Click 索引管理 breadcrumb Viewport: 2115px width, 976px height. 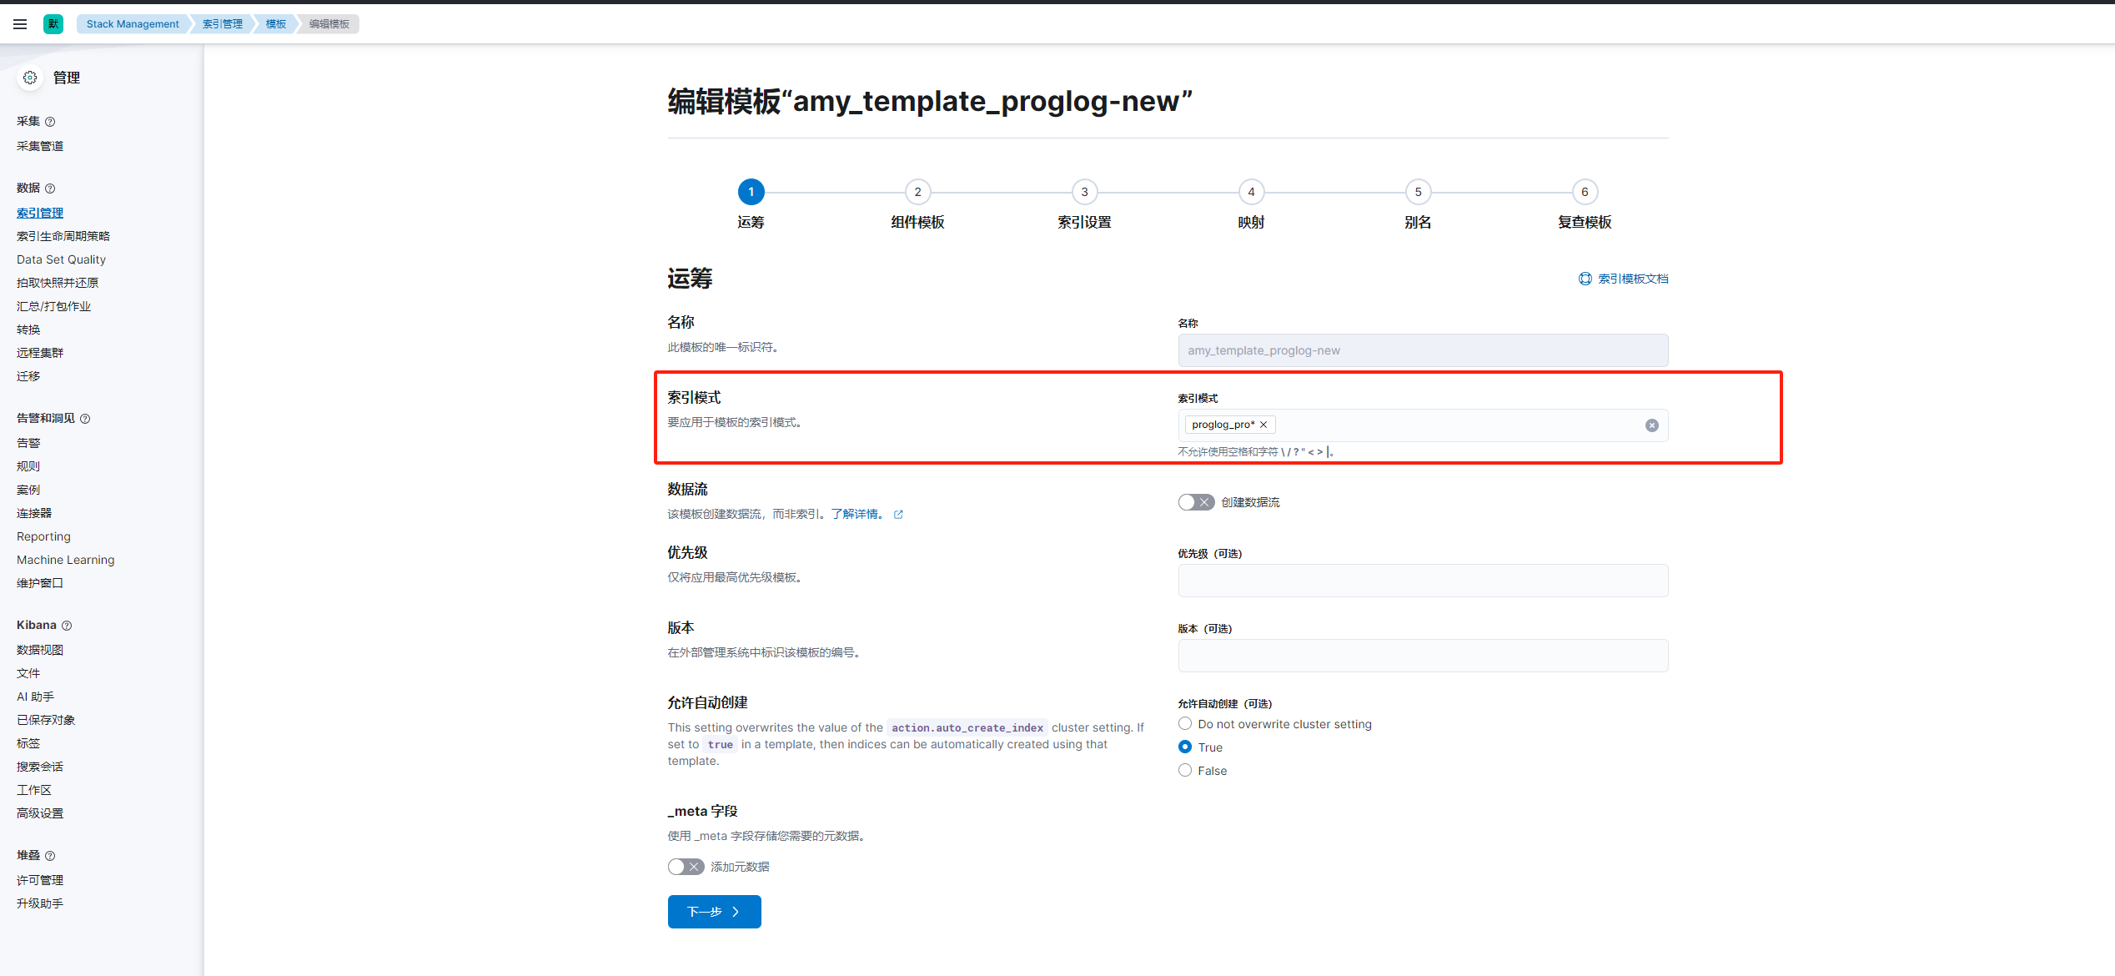pyautogui.click(x=222, y=24)
